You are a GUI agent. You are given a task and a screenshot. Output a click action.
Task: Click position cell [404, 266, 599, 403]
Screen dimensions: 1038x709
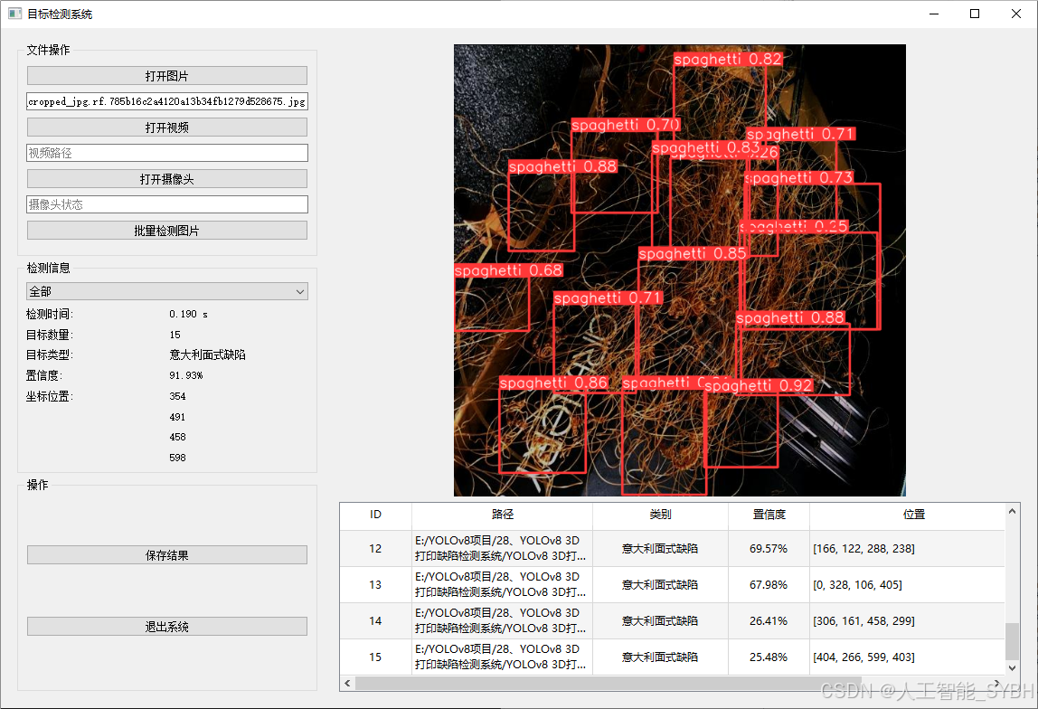click(907, 657)
